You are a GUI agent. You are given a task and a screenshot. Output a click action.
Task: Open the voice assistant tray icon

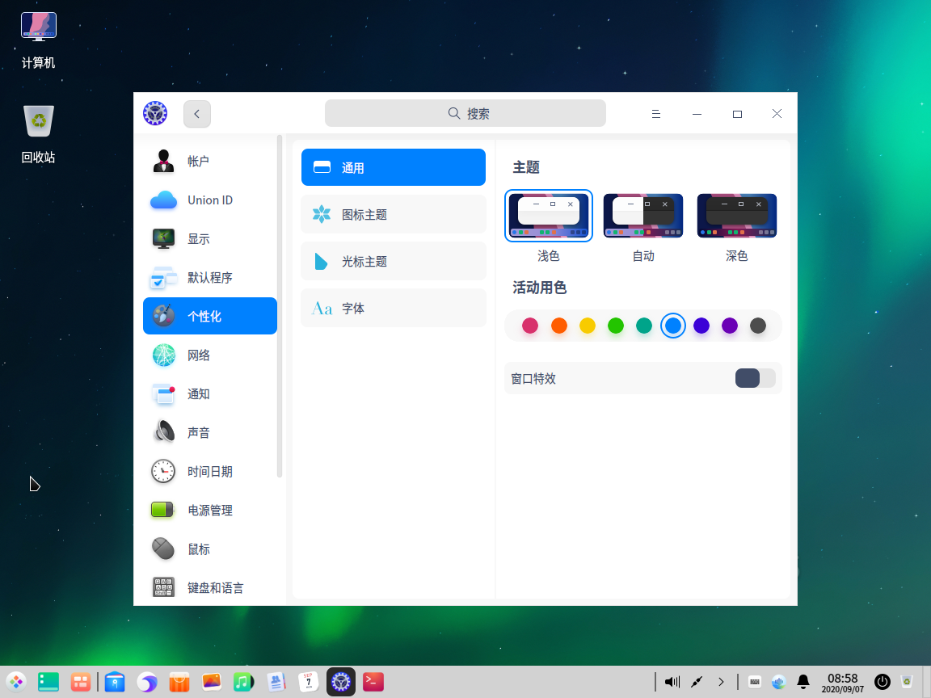click(779, 682)
